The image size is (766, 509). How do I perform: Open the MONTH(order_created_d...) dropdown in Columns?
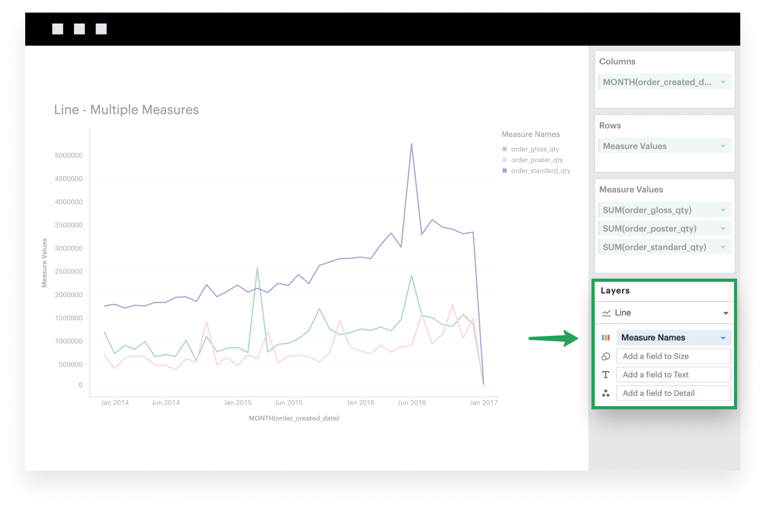coord(723,81)
